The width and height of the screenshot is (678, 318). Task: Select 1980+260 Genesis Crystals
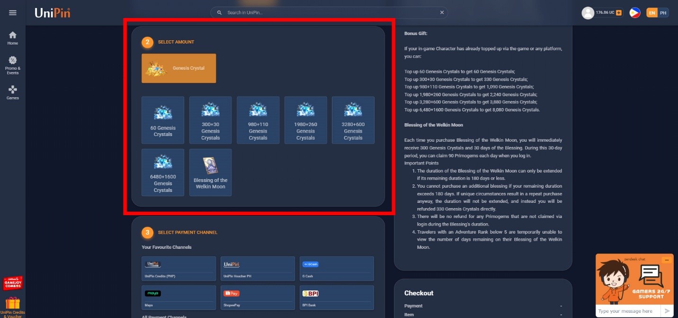coord(306,120)
